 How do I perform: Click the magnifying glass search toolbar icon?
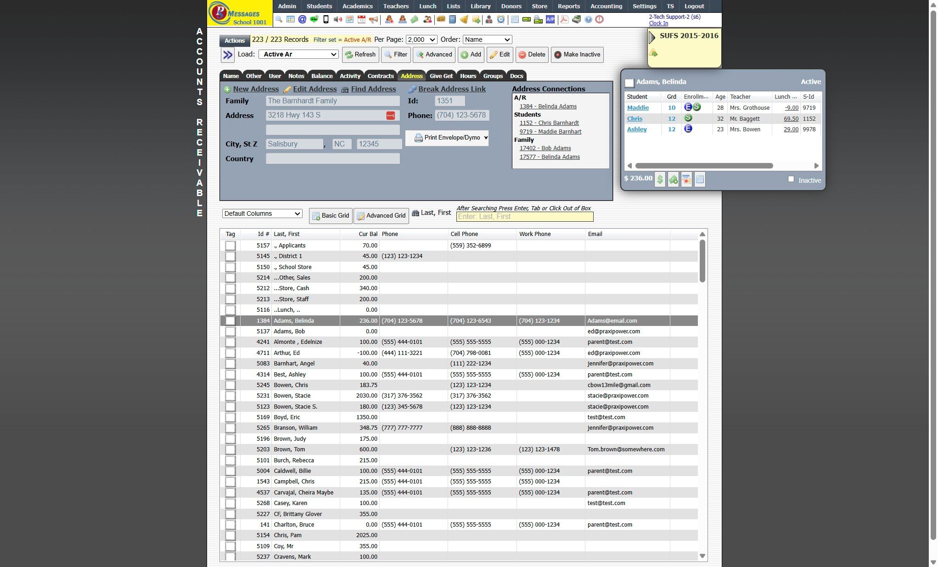point(279,19)
